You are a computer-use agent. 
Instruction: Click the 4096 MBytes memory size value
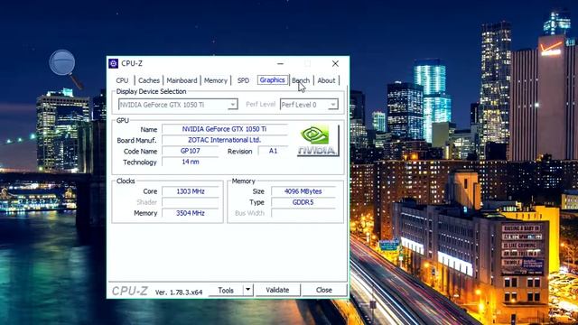(x=303, y=191)
